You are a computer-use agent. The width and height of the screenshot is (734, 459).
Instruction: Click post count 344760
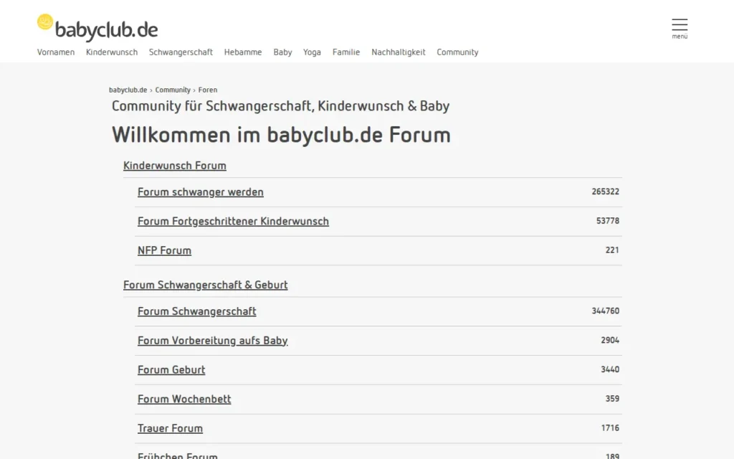click(605, 311)
